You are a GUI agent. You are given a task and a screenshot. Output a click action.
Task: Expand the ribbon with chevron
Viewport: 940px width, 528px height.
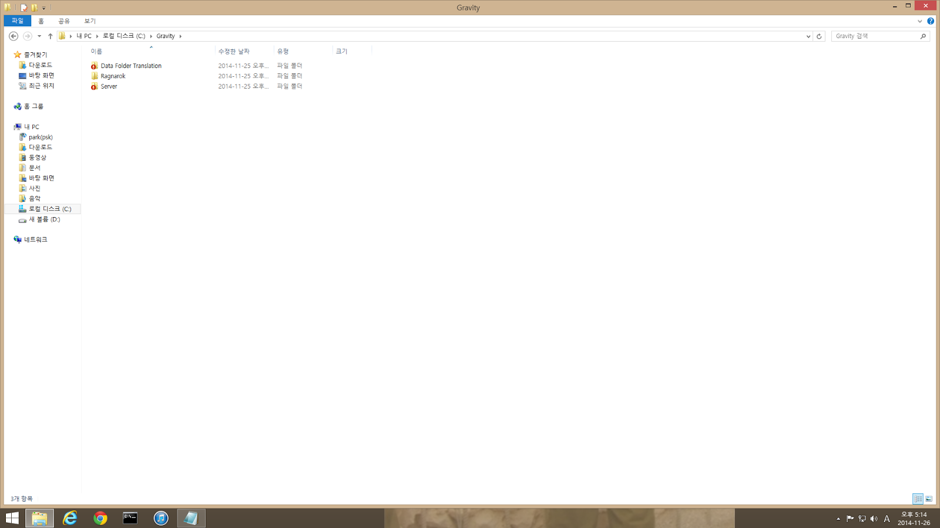coord(919,21)
